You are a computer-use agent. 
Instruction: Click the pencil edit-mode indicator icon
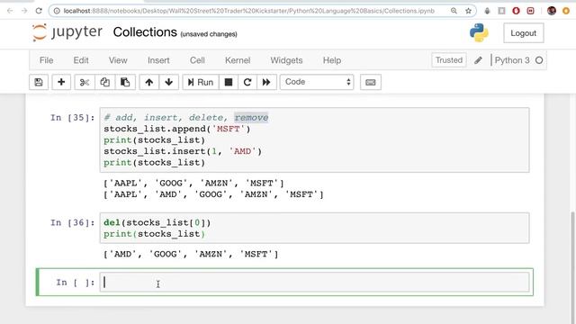point(478,60)
